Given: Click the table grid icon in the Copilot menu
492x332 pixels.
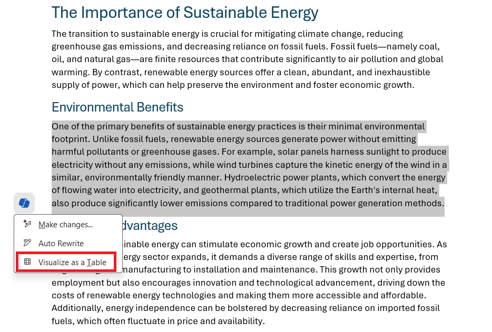Looking at the screenshot, I should pos(27,262).
